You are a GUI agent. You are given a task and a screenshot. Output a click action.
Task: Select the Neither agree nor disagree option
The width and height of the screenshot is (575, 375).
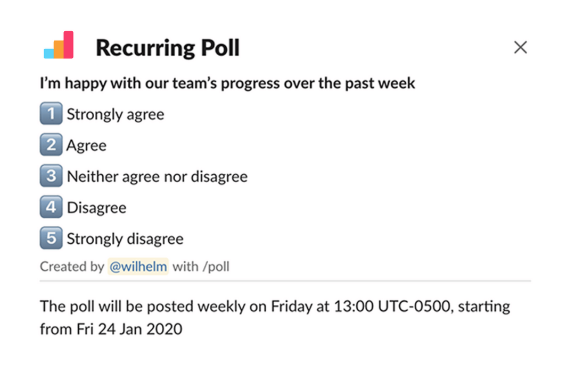click(x=157, y=176)
